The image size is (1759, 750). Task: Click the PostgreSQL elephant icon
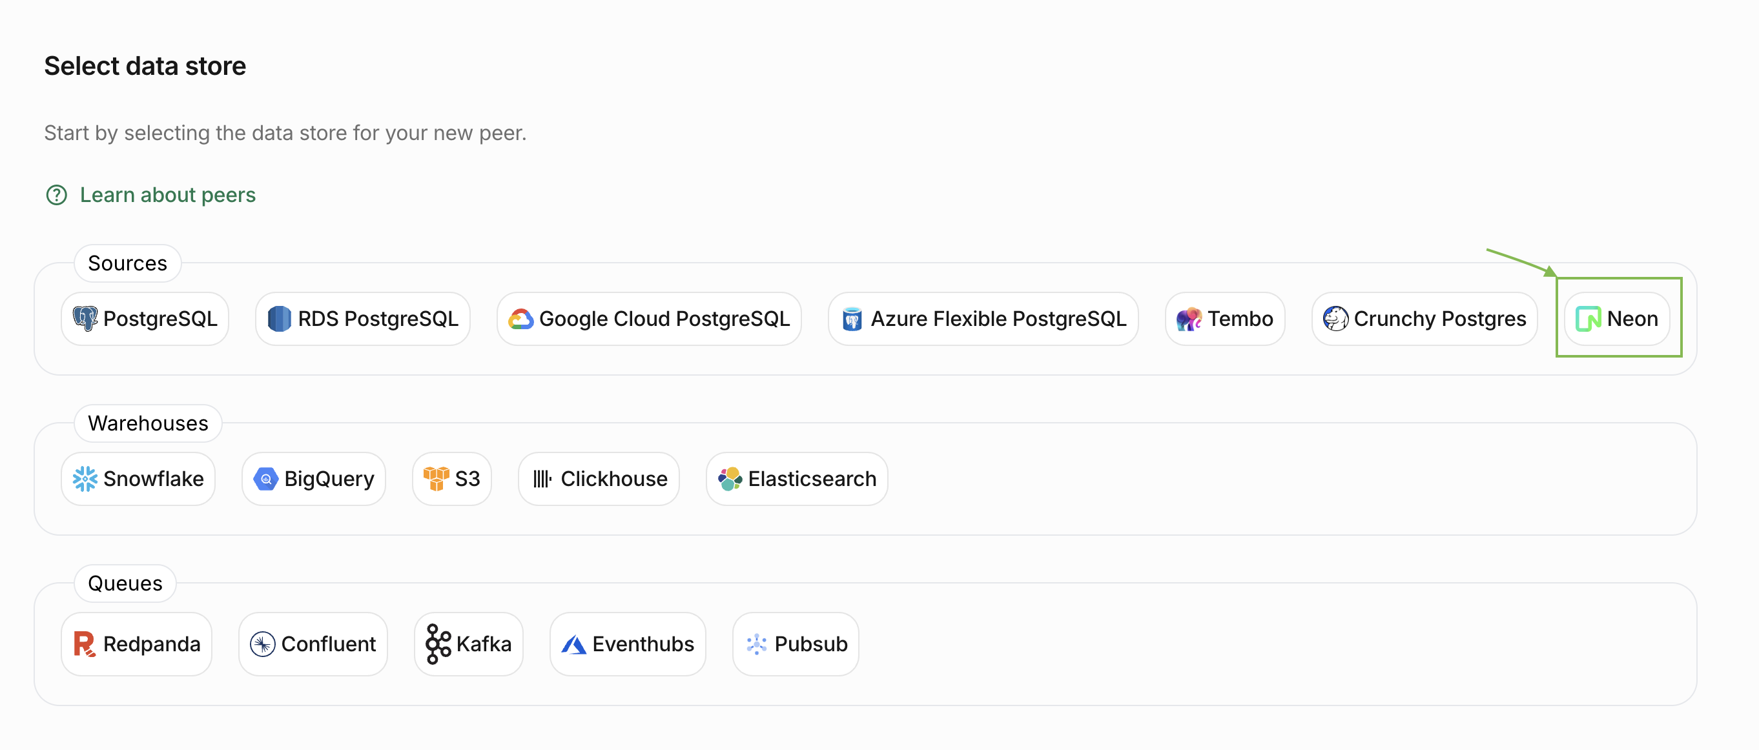click(x=85, y=319)
